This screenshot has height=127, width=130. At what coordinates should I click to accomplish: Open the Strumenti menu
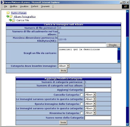45,7
